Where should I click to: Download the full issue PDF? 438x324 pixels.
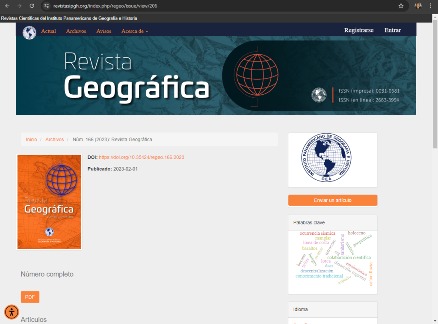(30, 297)
